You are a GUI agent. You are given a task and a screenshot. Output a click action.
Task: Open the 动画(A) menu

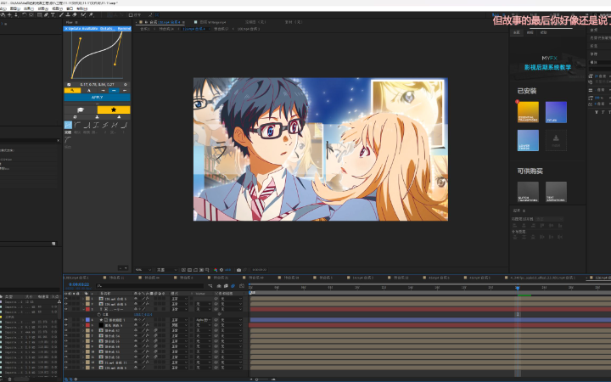tap(43, 8)
